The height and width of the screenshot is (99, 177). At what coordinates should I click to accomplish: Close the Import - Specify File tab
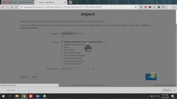point(65,2)
